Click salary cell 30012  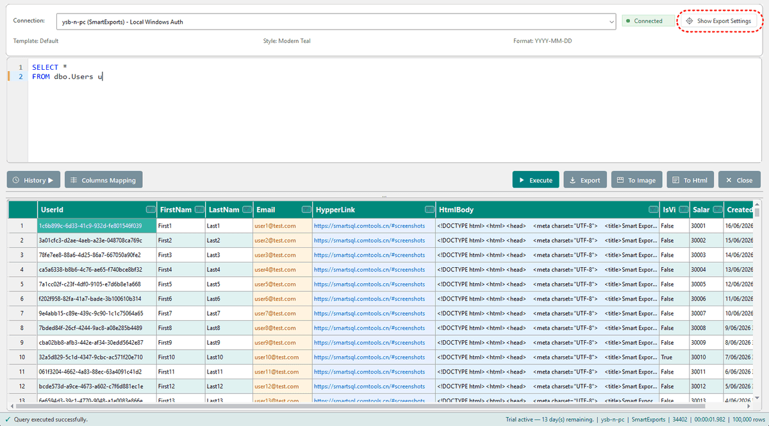click(x=707, y=386)
